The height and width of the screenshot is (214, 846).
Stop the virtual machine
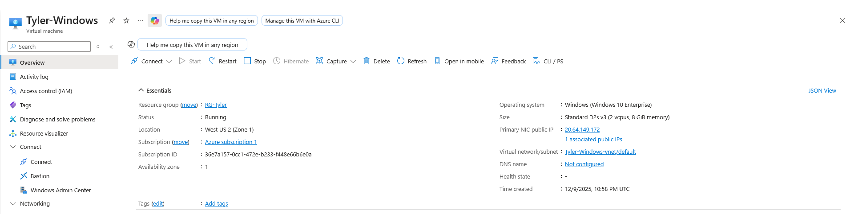click(x=255, y=61)
